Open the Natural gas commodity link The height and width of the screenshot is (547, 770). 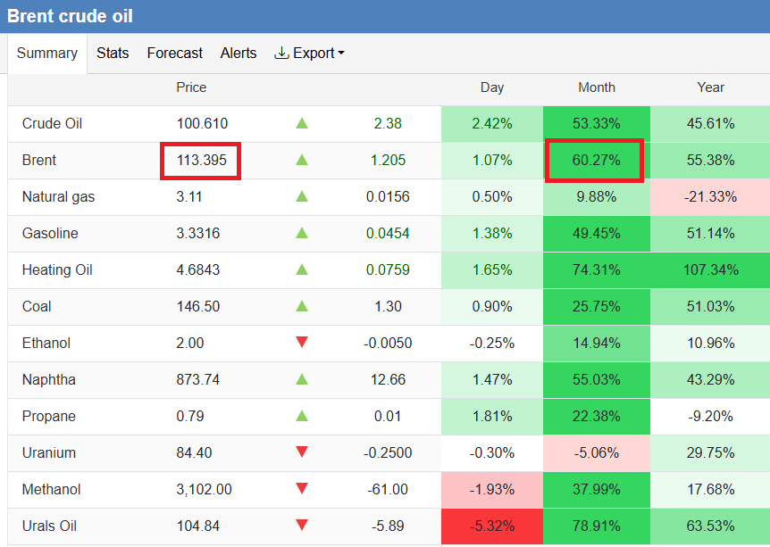58,197
